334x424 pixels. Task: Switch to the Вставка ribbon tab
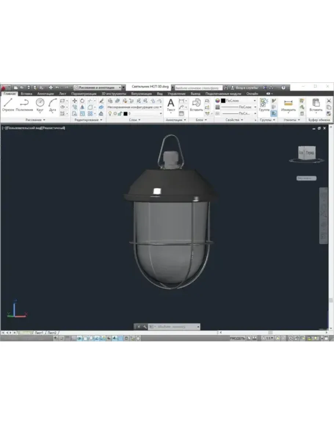(x=26, y=94)
